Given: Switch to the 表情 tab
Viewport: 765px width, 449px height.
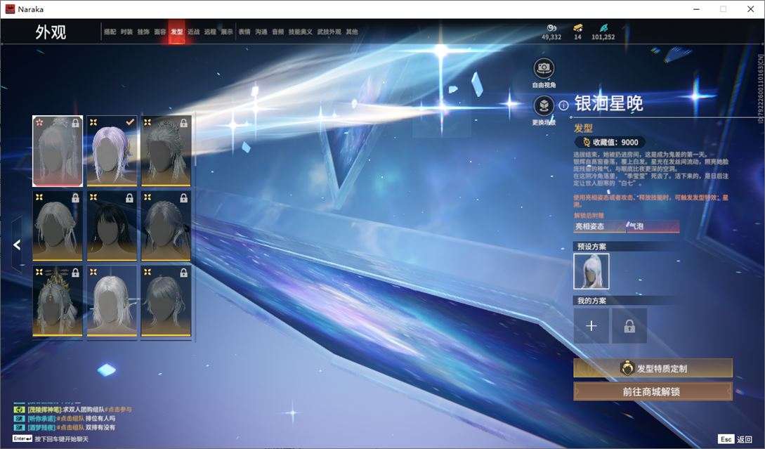Looking at the screenshot, I should click(x=244, y=32).
